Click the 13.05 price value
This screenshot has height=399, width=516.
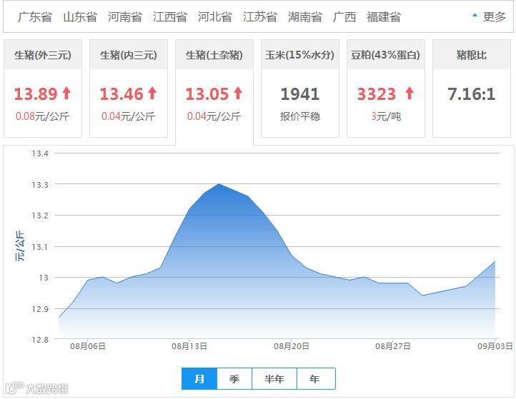pyautogui.click(x=207, y=94)
